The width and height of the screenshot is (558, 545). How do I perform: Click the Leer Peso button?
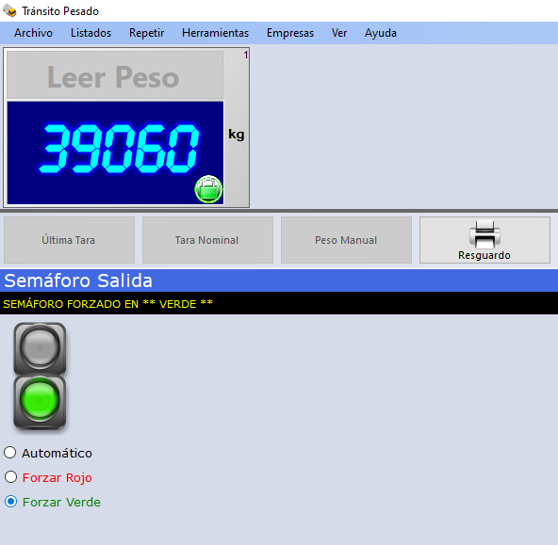115,75
